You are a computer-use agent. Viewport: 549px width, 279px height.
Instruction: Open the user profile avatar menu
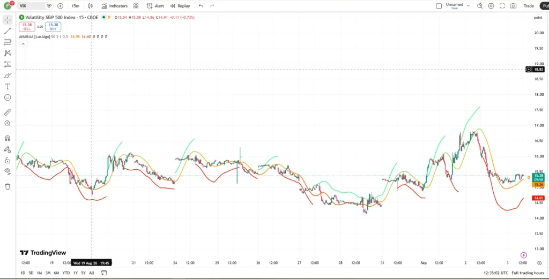click(8, 6)
